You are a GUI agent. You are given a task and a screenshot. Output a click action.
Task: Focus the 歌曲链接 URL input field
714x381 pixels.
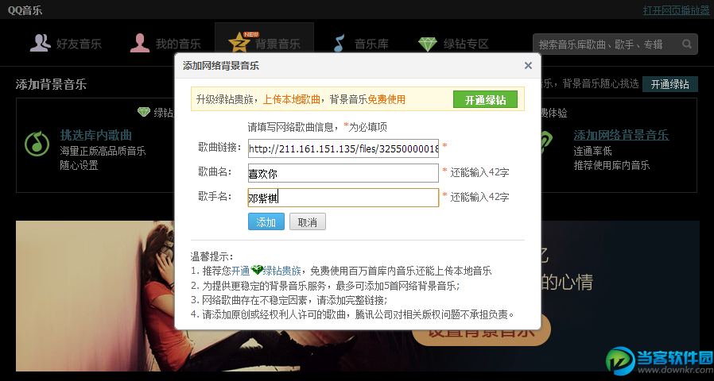(343, 148)
